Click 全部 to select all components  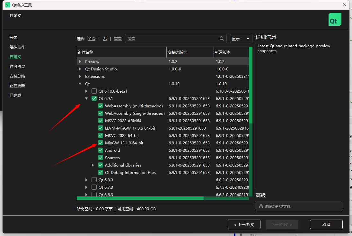click(x=92, y=39)
